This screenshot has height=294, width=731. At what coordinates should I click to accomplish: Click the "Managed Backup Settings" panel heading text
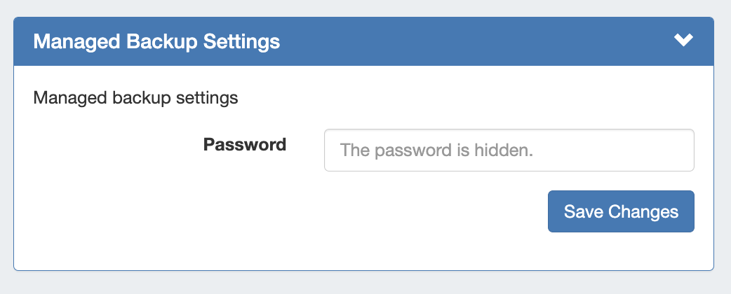156,41
